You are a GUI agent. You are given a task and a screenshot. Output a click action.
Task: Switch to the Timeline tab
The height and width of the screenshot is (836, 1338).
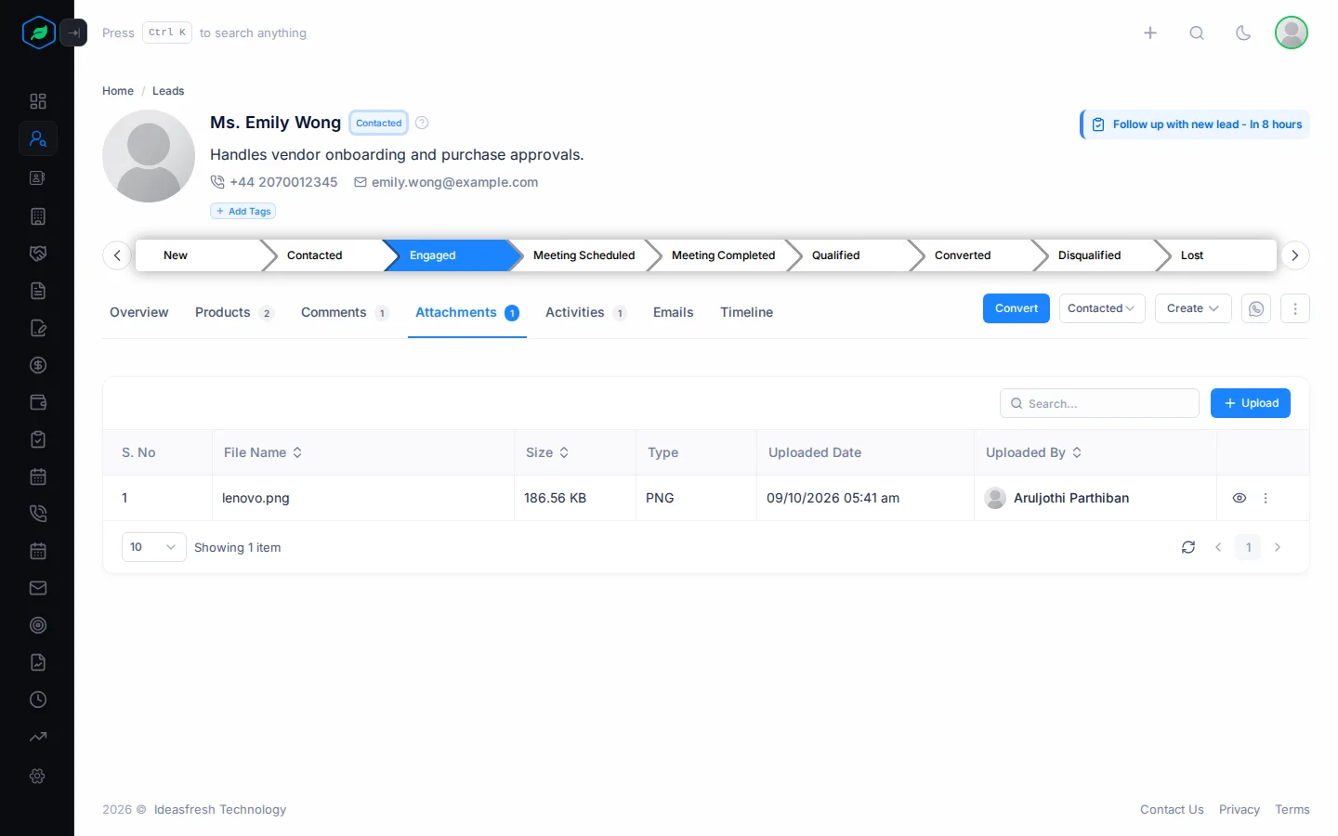[x=746, y=313]
